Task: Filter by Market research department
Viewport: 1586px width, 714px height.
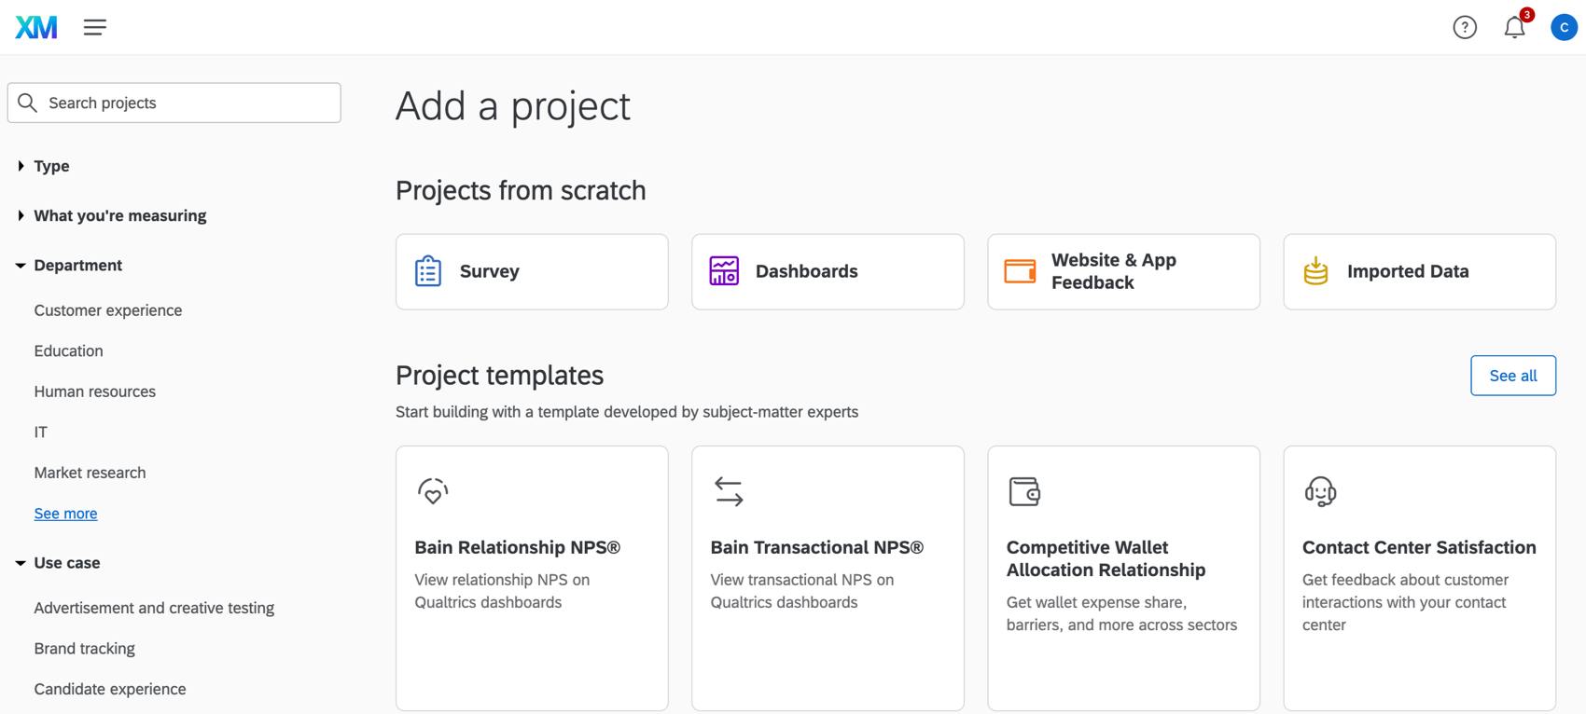Action: 90,473
